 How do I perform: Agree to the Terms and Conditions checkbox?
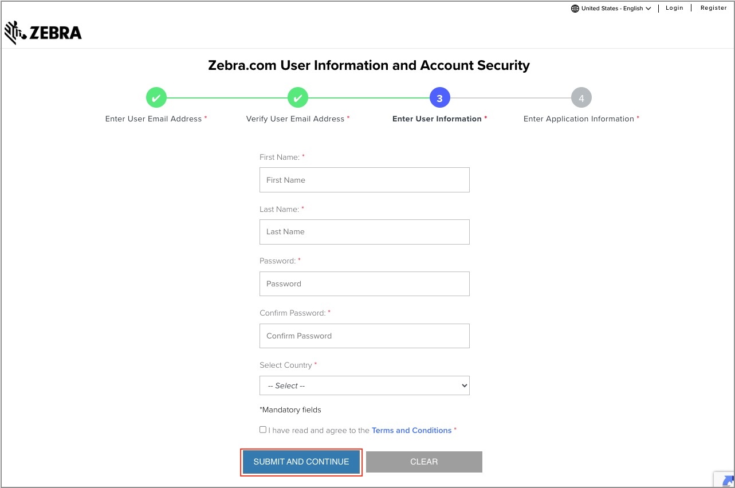click(x=263, y=430)
